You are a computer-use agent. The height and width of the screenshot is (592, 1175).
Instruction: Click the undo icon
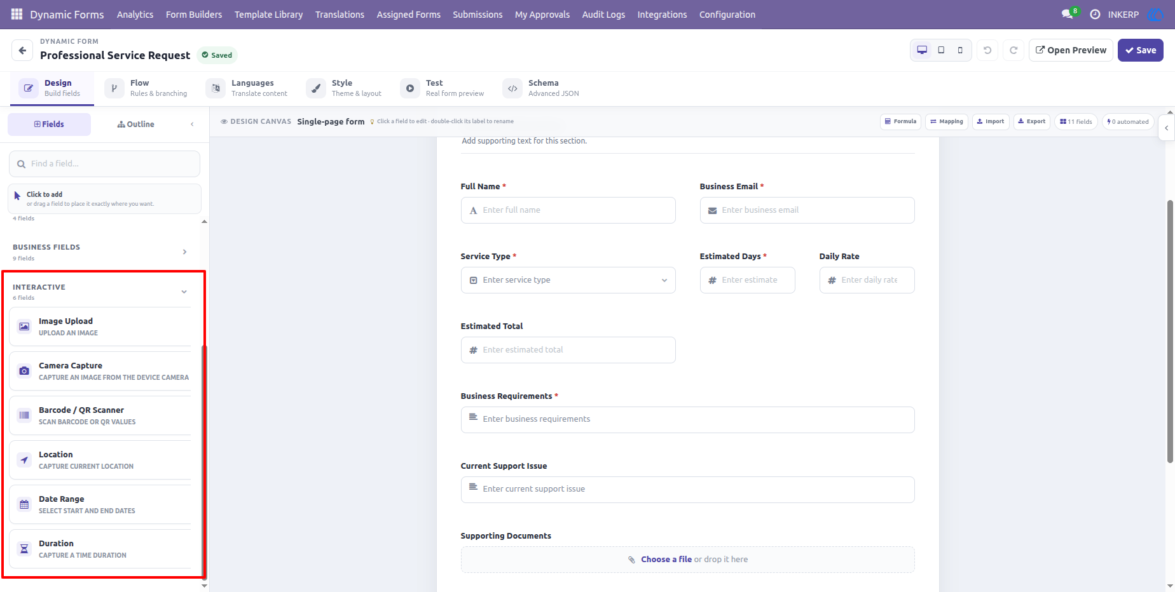pyautogui.click(x=987, y=50)
